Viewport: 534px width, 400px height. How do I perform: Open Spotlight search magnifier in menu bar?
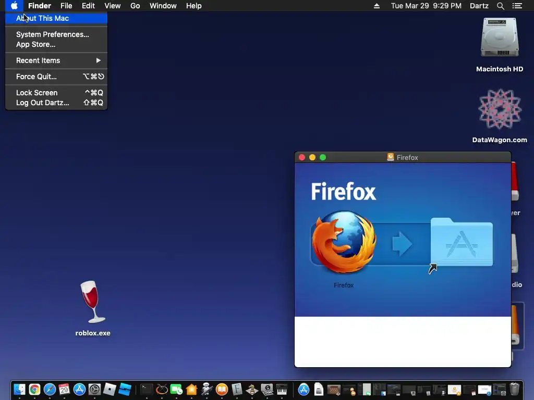point(500,6)
